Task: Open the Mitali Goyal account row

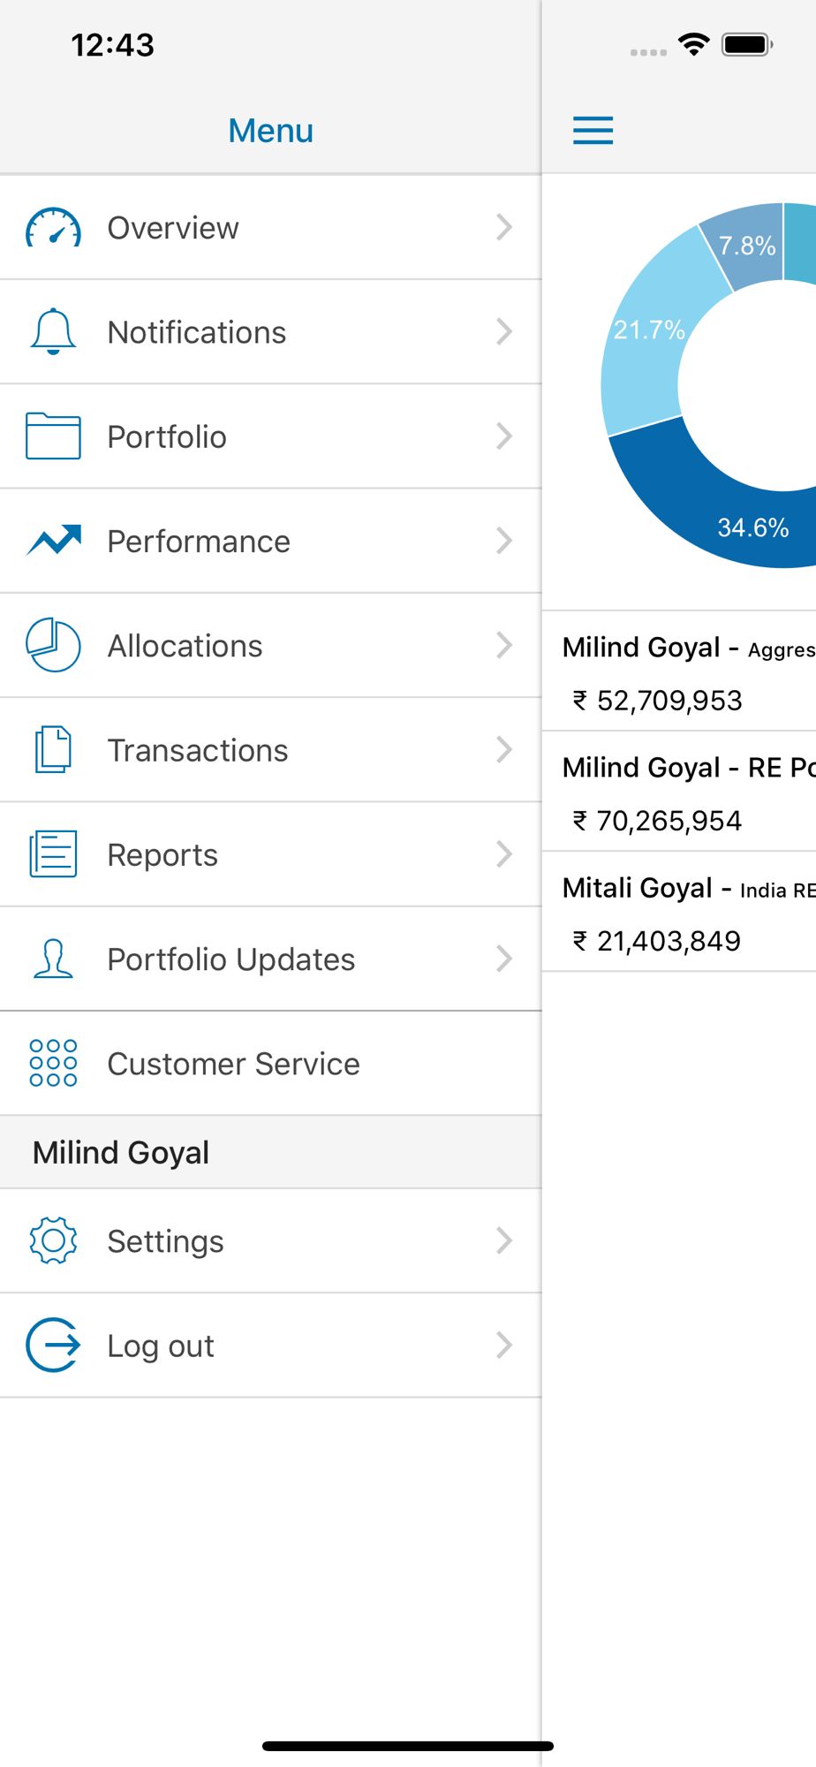Action: point(679,912)
